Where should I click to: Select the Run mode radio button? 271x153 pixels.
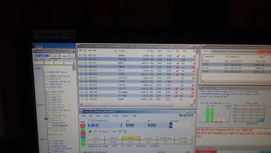[x=100, y=132]
